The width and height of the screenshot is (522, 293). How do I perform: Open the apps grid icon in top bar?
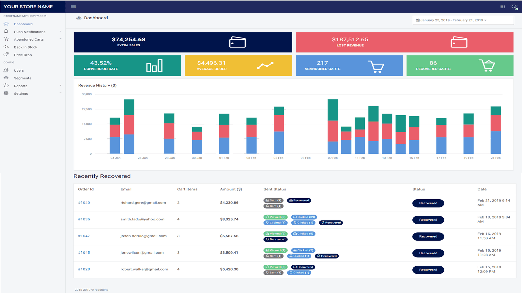(x=503, y=6)
